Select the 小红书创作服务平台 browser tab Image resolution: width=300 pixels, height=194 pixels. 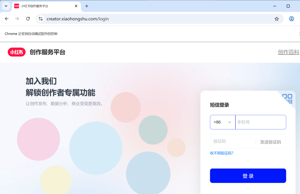pos(44,6)
